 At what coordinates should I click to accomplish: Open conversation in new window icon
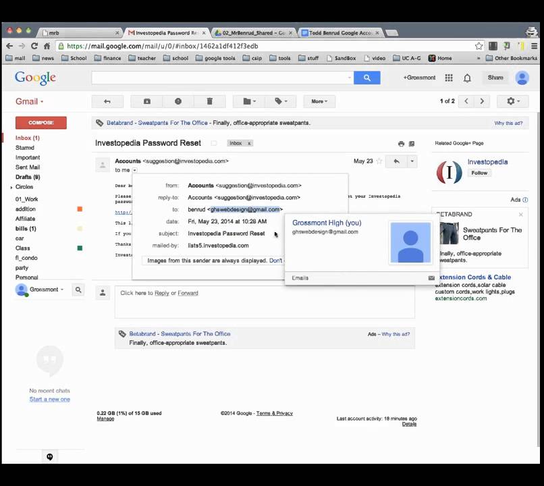[x=412, y=144]
